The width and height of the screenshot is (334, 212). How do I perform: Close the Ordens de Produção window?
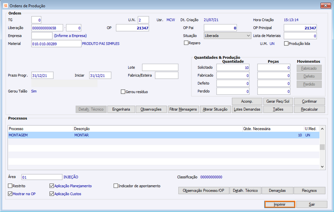326,5
